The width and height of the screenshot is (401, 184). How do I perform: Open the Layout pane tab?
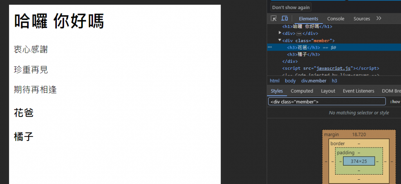tap(328, 91)
